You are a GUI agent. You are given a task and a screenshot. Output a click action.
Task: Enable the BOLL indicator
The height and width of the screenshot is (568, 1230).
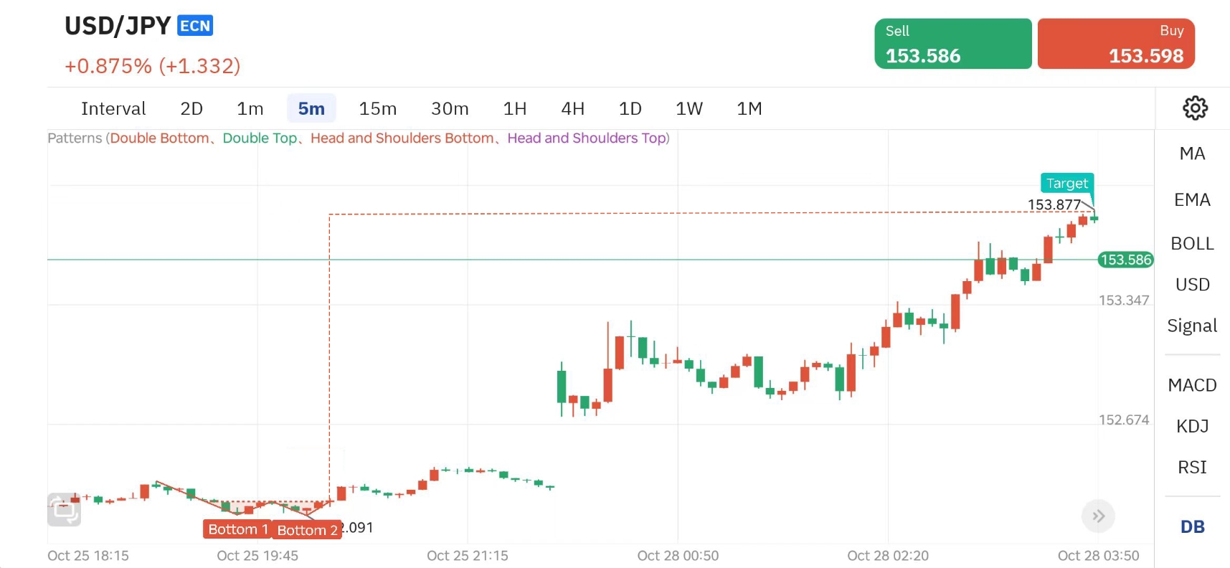click(x=1192, y=244)
